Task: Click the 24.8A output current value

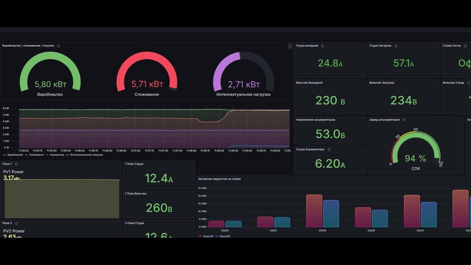Action: coord(330,63)
